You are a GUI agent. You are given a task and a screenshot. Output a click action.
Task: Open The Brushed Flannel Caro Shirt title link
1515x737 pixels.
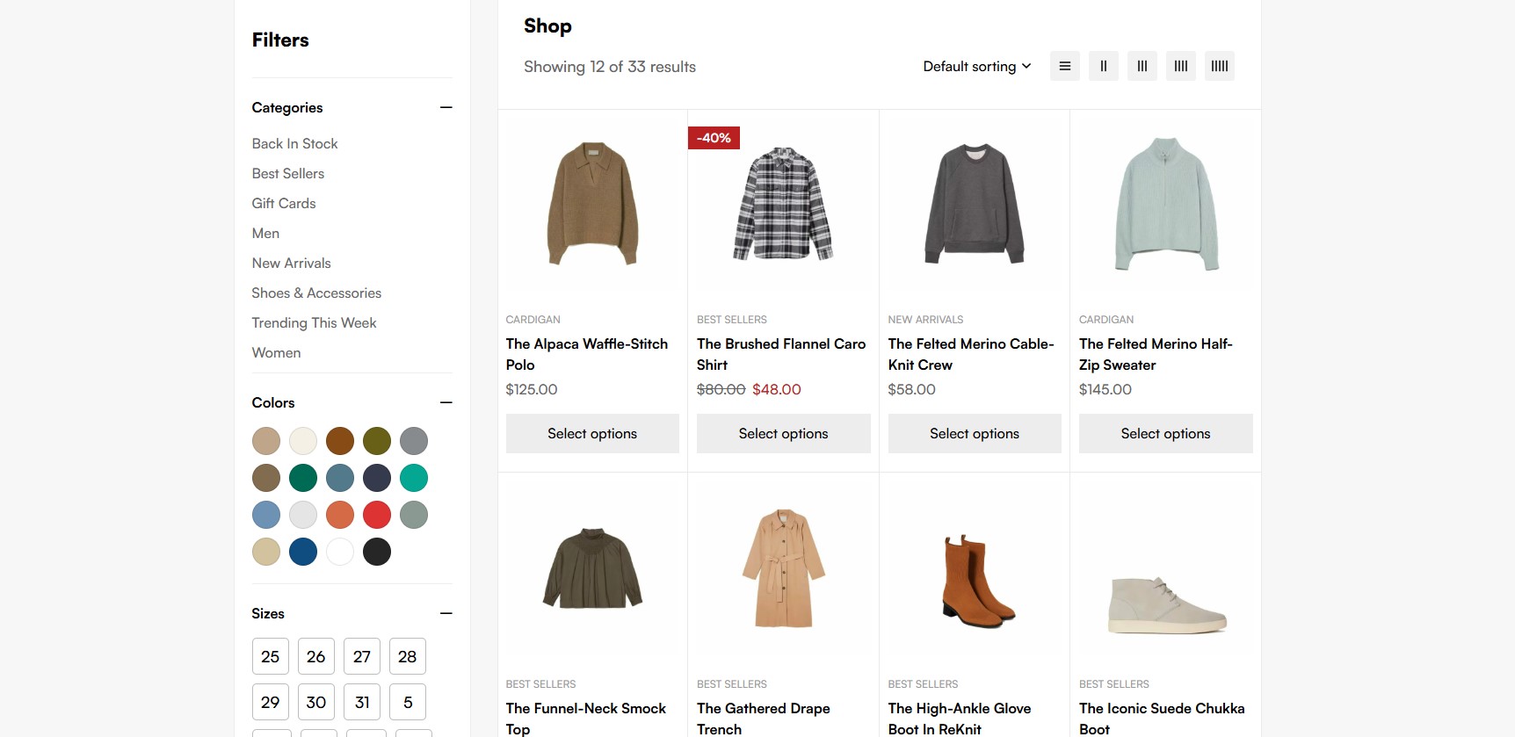781,354
